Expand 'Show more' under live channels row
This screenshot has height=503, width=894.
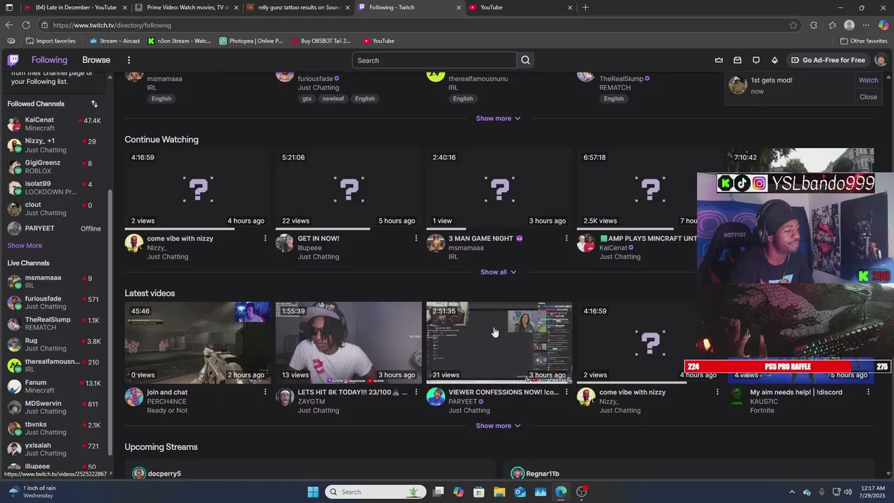pyautogui.click(x=498, y=118)
